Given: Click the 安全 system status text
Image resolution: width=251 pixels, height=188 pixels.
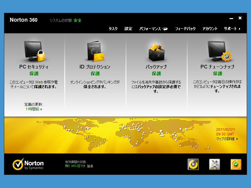Looking at the screenshot, I should coord(78,20).
